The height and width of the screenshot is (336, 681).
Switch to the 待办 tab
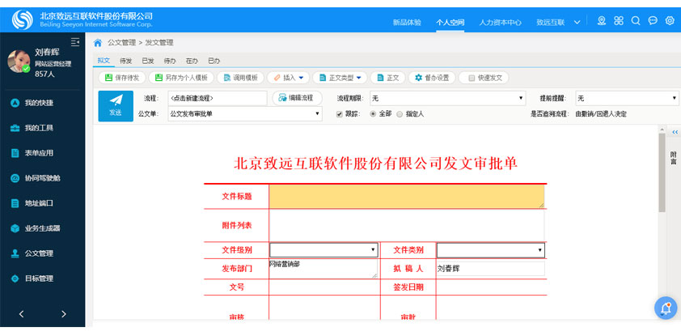(x=170, y=62)
